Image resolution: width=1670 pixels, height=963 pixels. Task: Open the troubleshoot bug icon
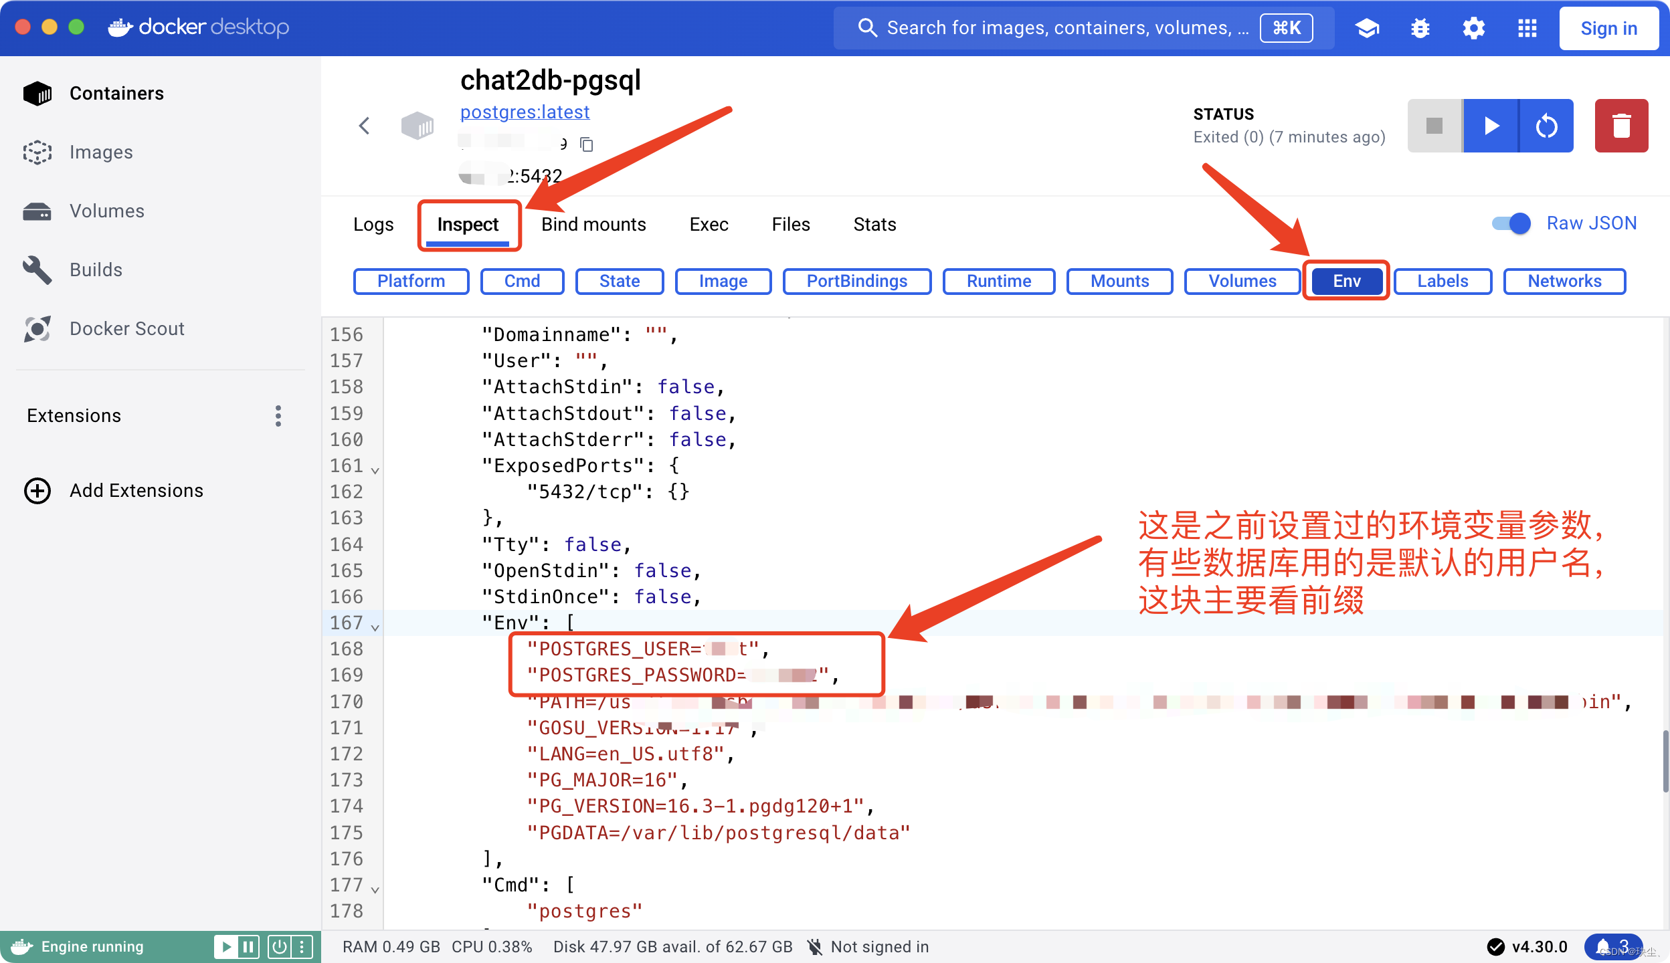pyautogui.click(x=1420, y=28)
